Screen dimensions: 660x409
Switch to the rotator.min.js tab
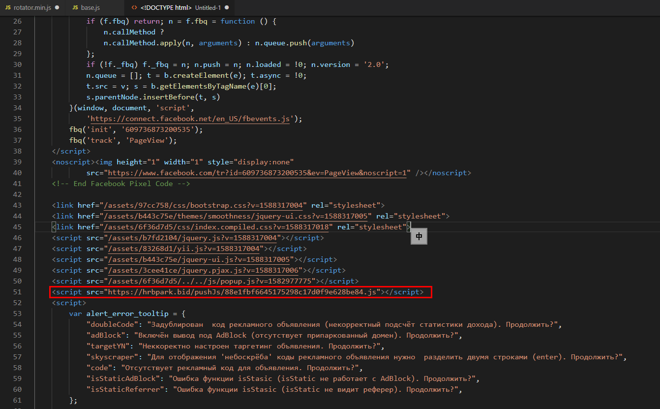pos(32,8)
